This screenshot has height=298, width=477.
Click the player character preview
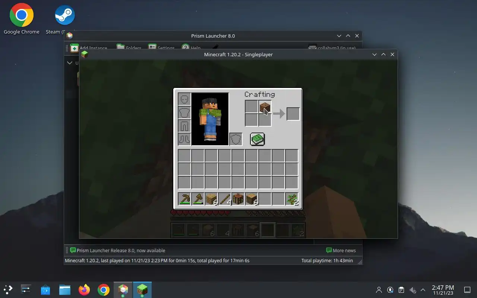click(210, 119)
